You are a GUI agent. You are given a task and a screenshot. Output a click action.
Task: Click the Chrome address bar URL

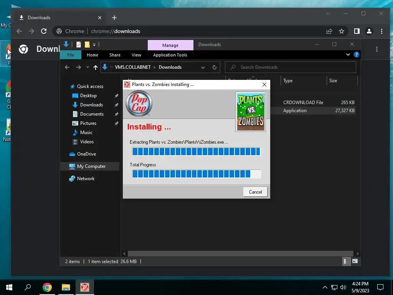point(115,31)
